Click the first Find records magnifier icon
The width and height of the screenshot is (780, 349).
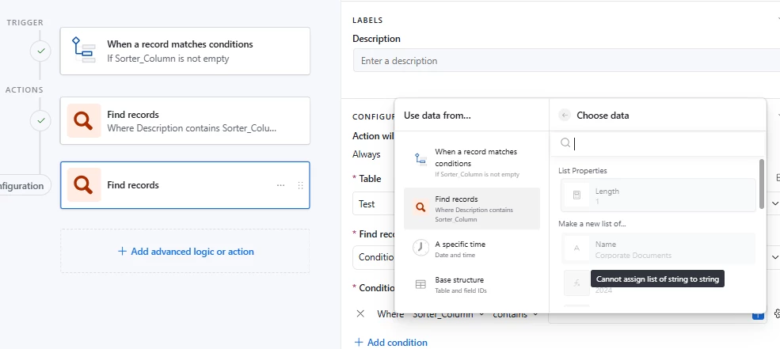[84, 121]
